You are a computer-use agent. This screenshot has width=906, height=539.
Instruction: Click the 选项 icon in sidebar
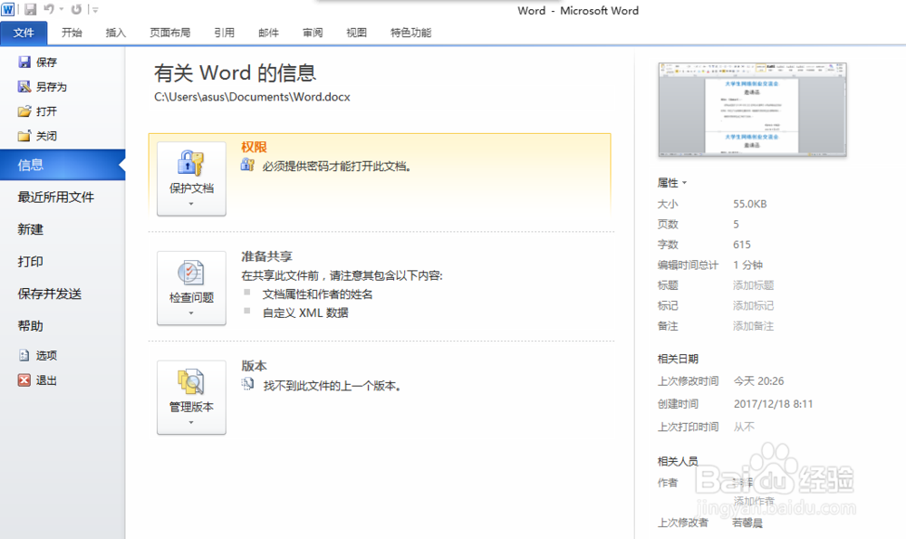[x=24, y=355]
